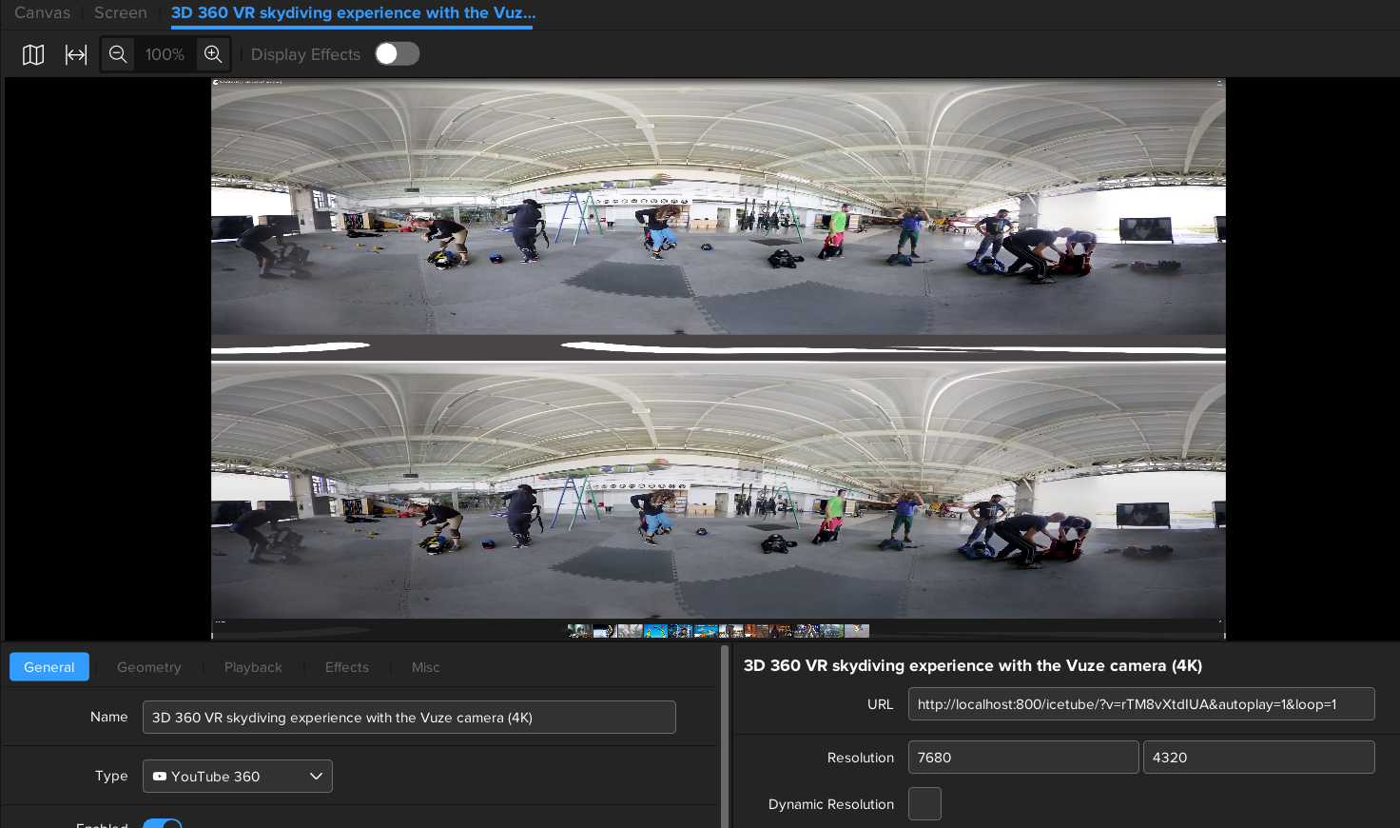Collapse the Type combo box chevron
1400x828 pixels.
316,776
